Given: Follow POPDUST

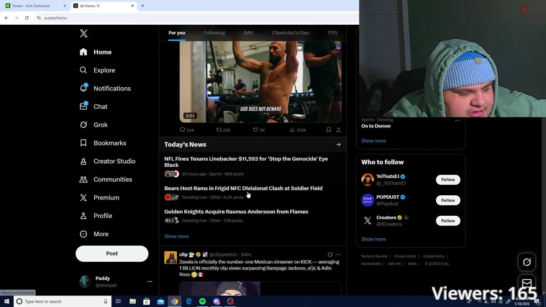Looking at the screenshot, I should (x=448, y=200).
